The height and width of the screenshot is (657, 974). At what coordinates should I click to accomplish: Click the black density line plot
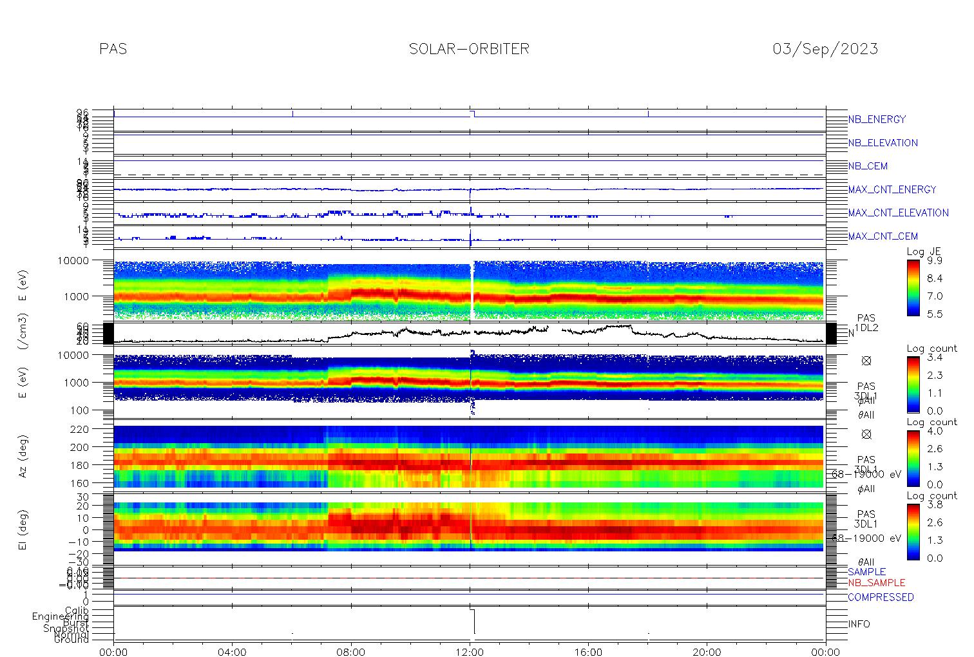(x=470, y=333)
